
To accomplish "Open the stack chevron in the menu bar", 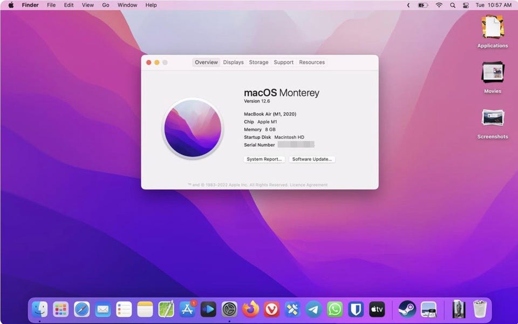I will coord(408,5).
